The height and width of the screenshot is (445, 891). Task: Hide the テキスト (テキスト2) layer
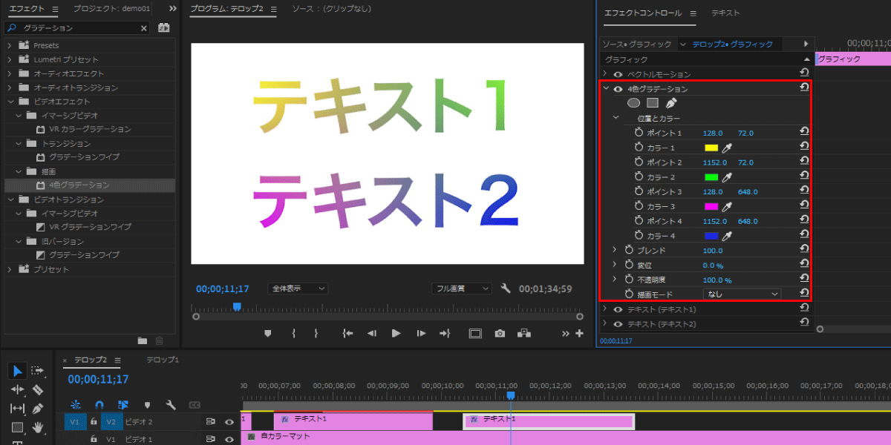[x=617, y=324]
